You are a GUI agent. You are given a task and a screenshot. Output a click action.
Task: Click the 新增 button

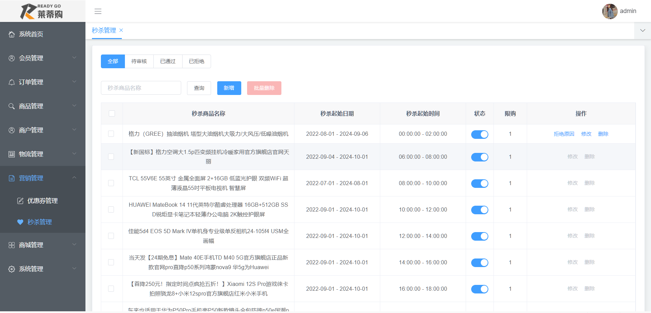point(229,88)
